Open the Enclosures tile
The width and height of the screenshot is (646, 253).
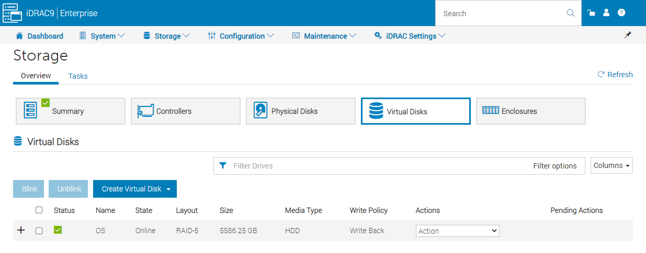[x=531, y=111]
